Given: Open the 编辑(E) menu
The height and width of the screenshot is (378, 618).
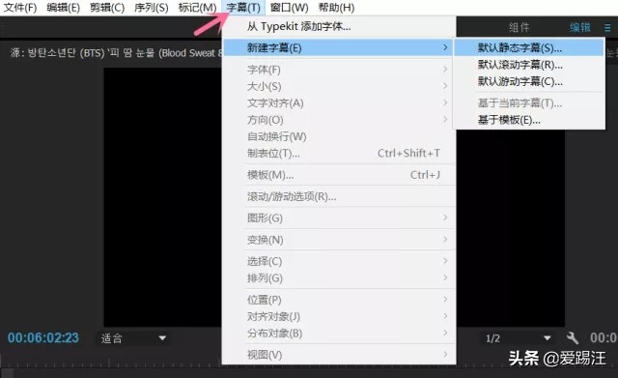Looking at the screenshot, I should tap(63, 8).
